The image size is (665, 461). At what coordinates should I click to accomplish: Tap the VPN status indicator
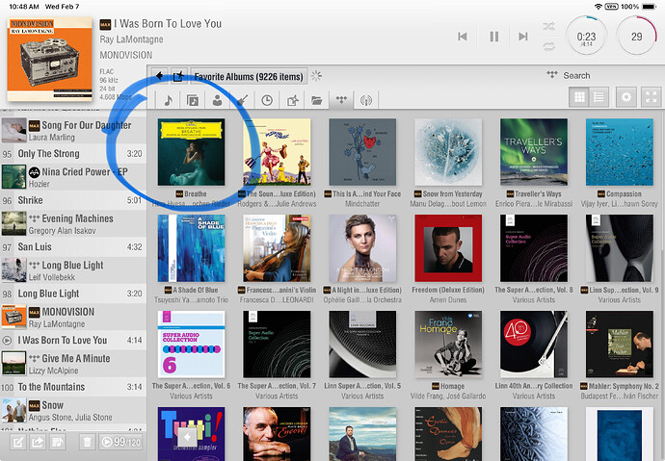[x=611, y=7]
